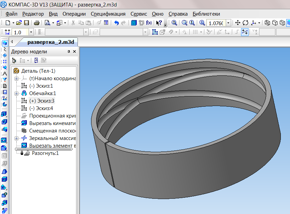This screenshot has height=214, width=290.
Task: Click the Pan view crossed-arrows icon
Action: coord(238,23)
